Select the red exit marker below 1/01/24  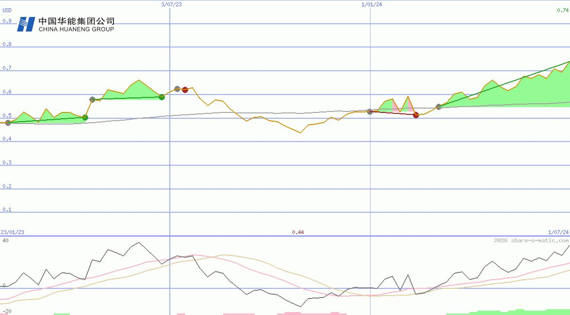pyautogui.click(x=416, y=115)
